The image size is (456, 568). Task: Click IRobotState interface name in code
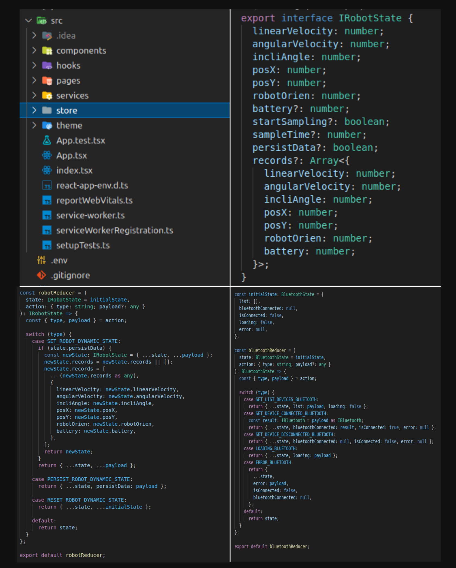[x=370, y=18]
